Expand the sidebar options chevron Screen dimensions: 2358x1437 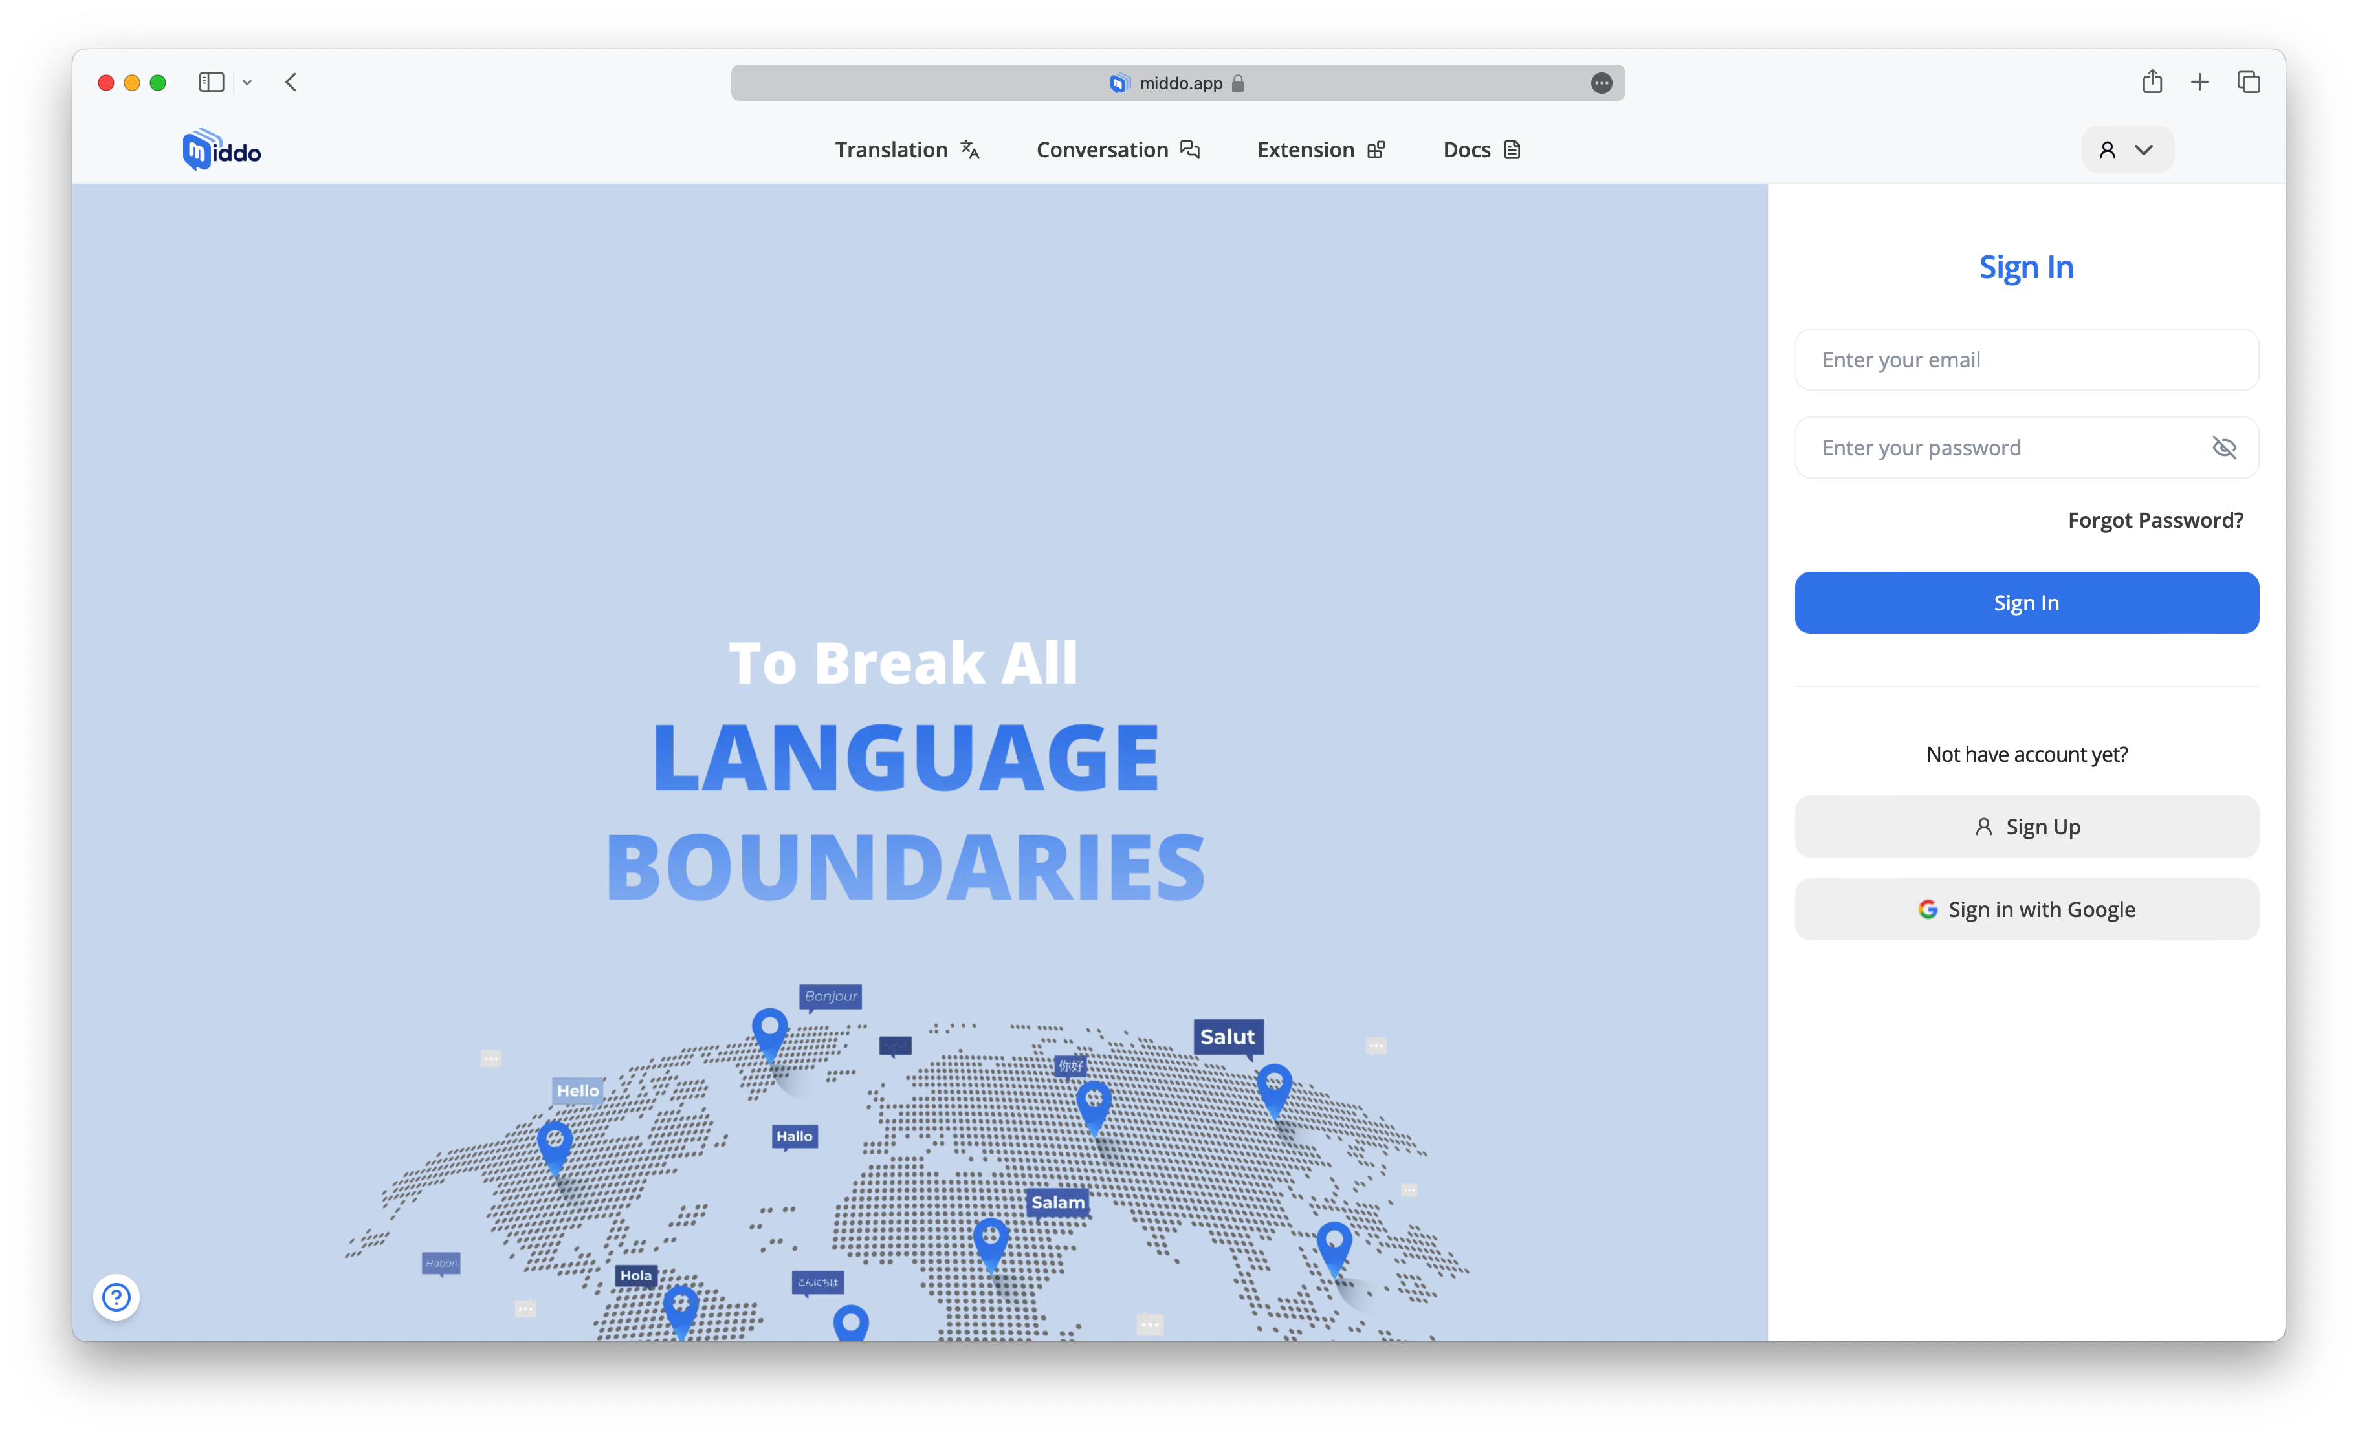pyautogui.click(x=247, y=82)
